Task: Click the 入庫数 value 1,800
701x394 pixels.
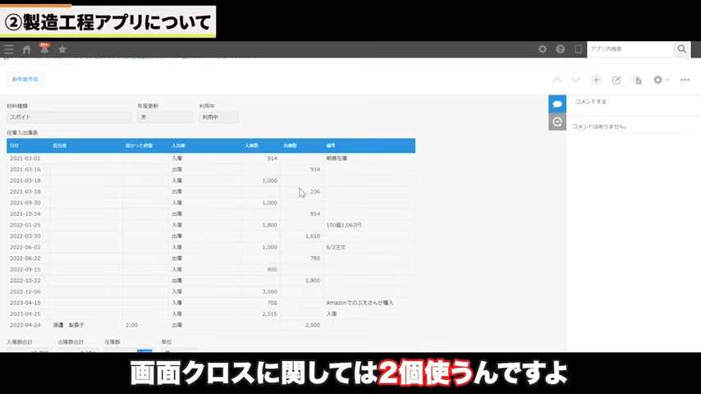Action: click(x=269, y=225)
